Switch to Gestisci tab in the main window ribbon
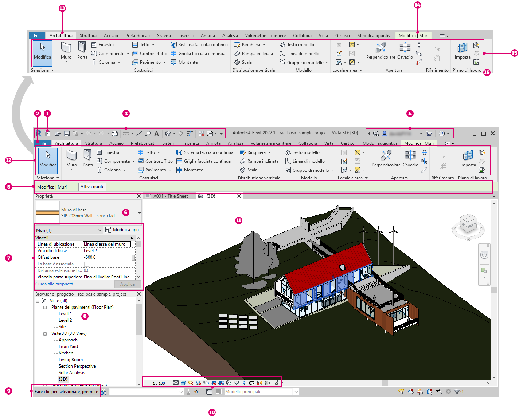519x416 pixels. 348,143
